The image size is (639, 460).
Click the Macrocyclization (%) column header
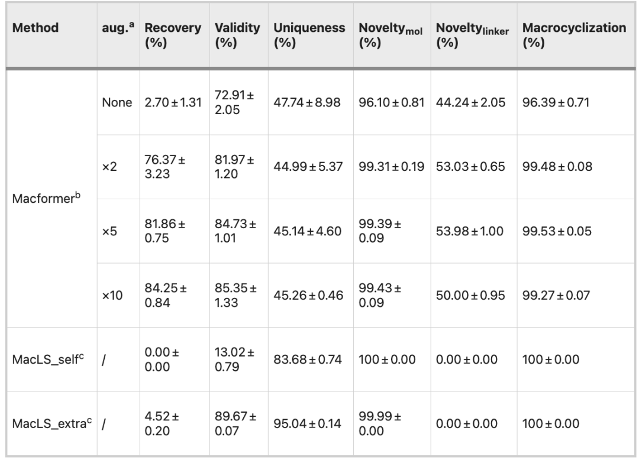(x=574, y=35)
